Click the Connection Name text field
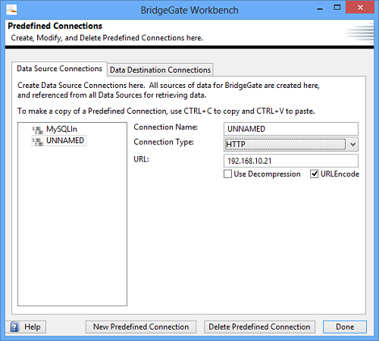Viewport: 379px width, 341px height. 291,129
